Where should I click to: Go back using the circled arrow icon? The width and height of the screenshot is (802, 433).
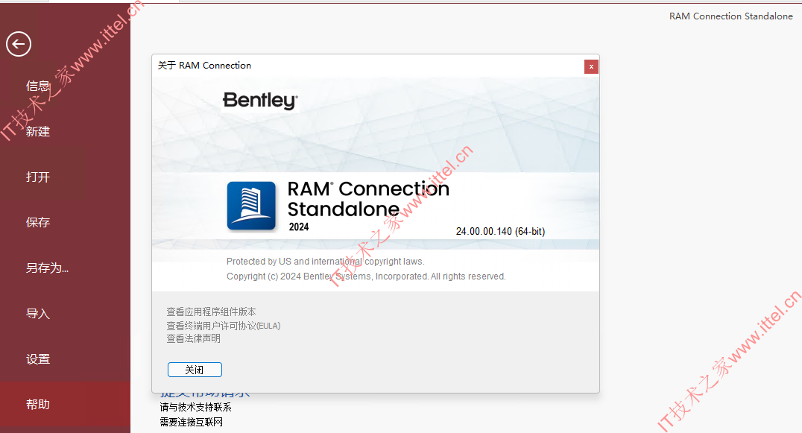(19, 44)
